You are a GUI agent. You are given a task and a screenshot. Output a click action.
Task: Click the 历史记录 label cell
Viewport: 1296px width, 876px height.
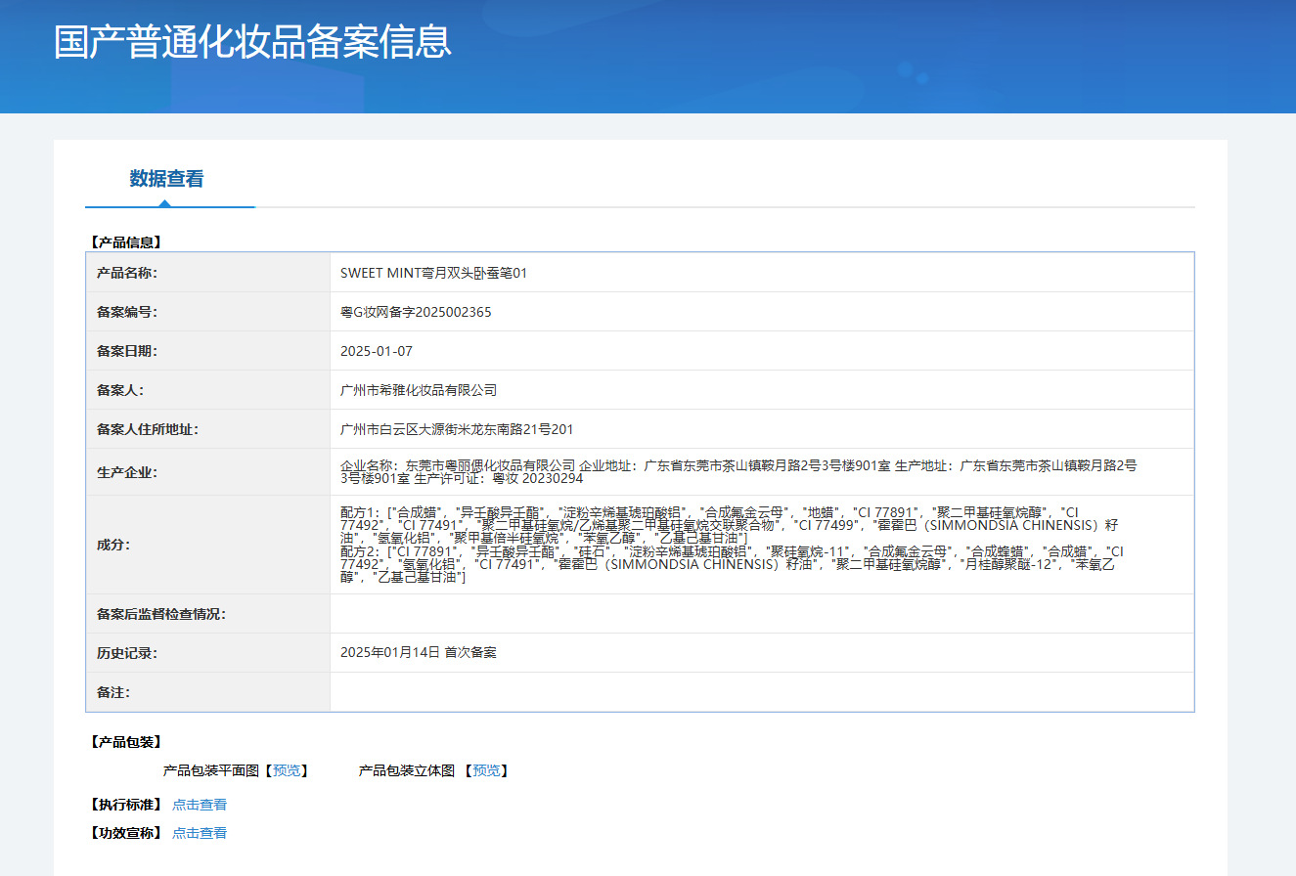[x=208, y=652]
